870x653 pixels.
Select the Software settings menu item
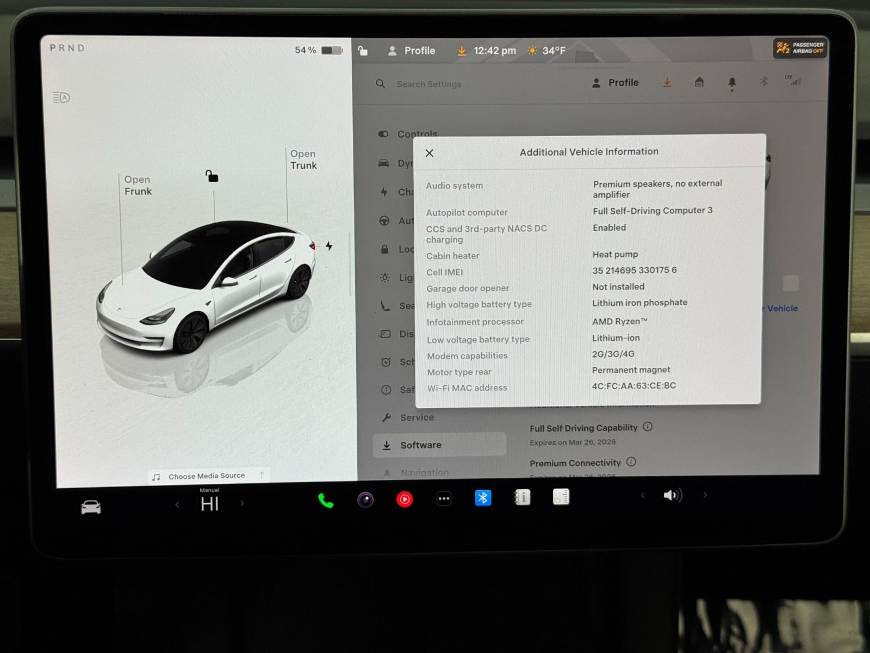420,445
